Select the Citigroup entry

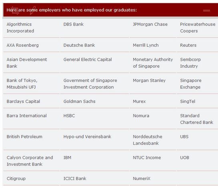[16, 178]
